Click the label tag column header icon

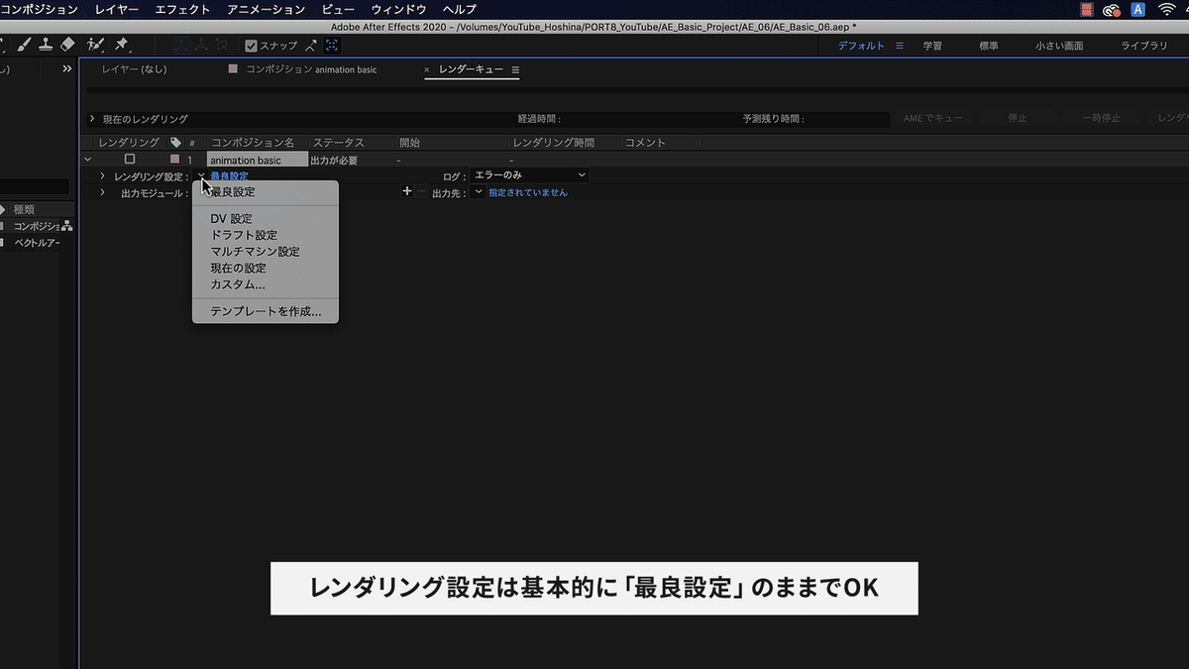(176, 143)
